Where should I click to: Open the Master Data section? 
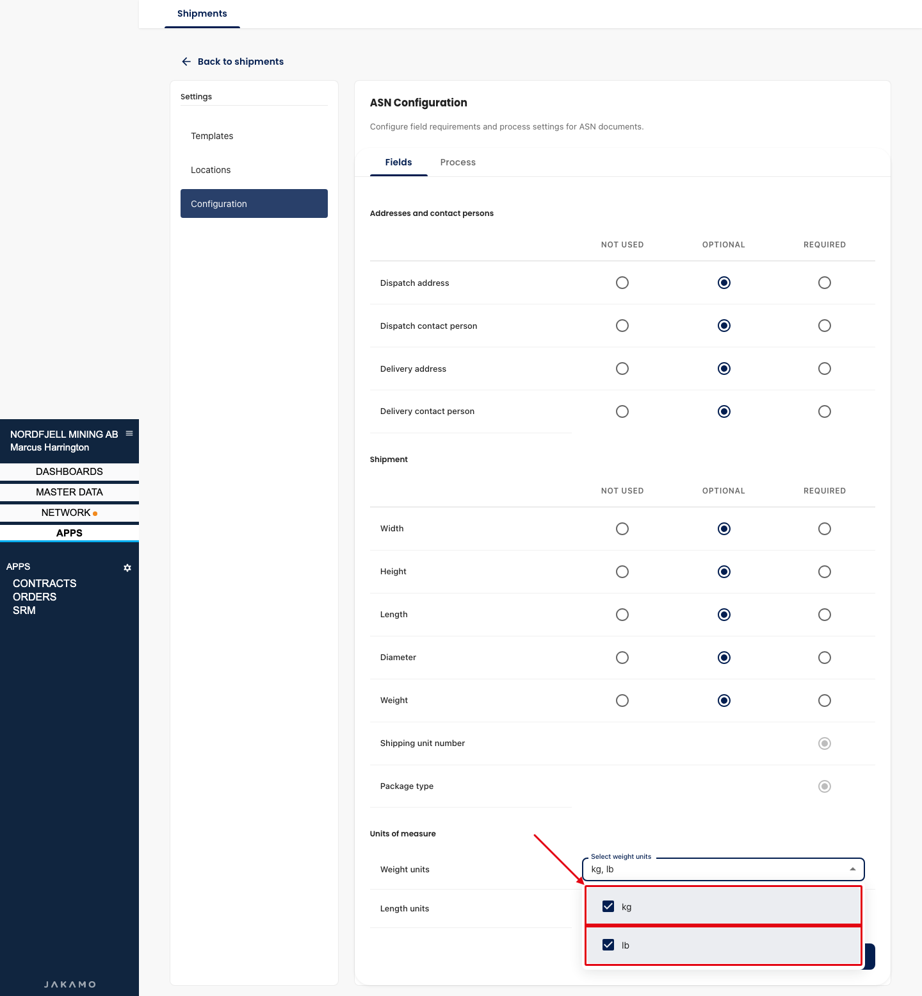coord(69,492)
